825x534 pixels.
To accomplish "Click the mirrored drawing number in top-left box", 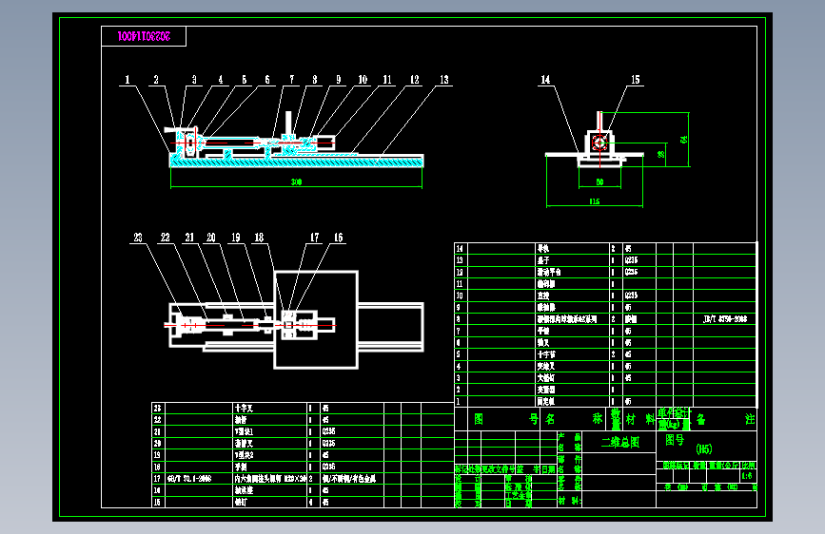I will [144, 36].
